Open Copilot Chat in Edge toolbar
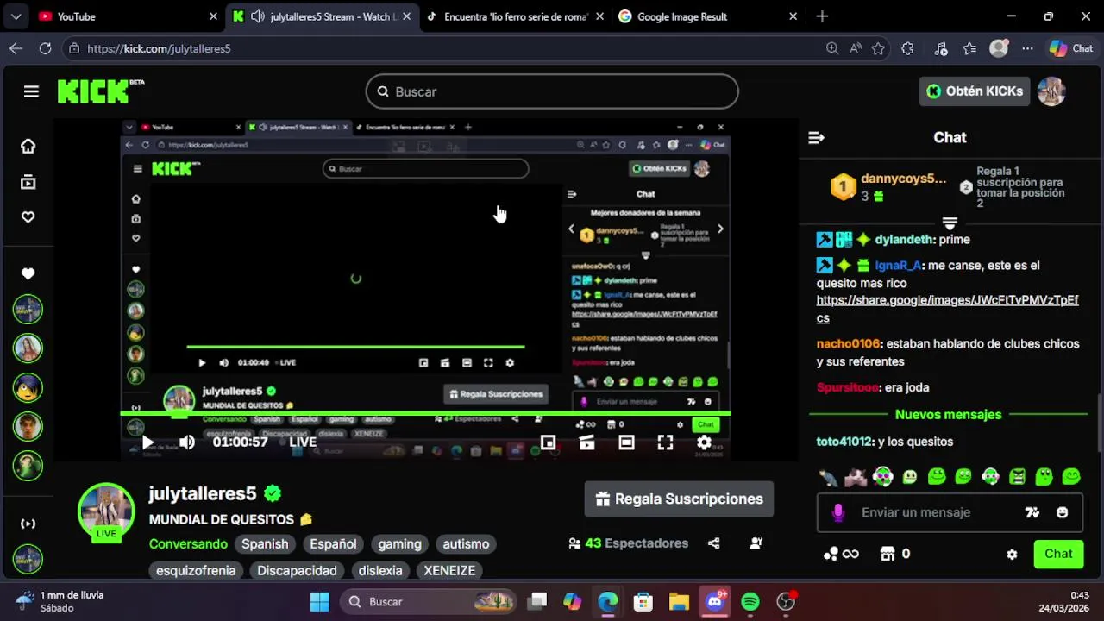1104x621 pixels. pos(1071,49)
